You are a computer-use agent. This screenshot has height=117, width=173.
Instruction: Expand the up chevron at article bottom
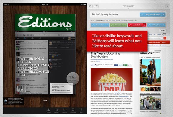[x=128, y=112]
